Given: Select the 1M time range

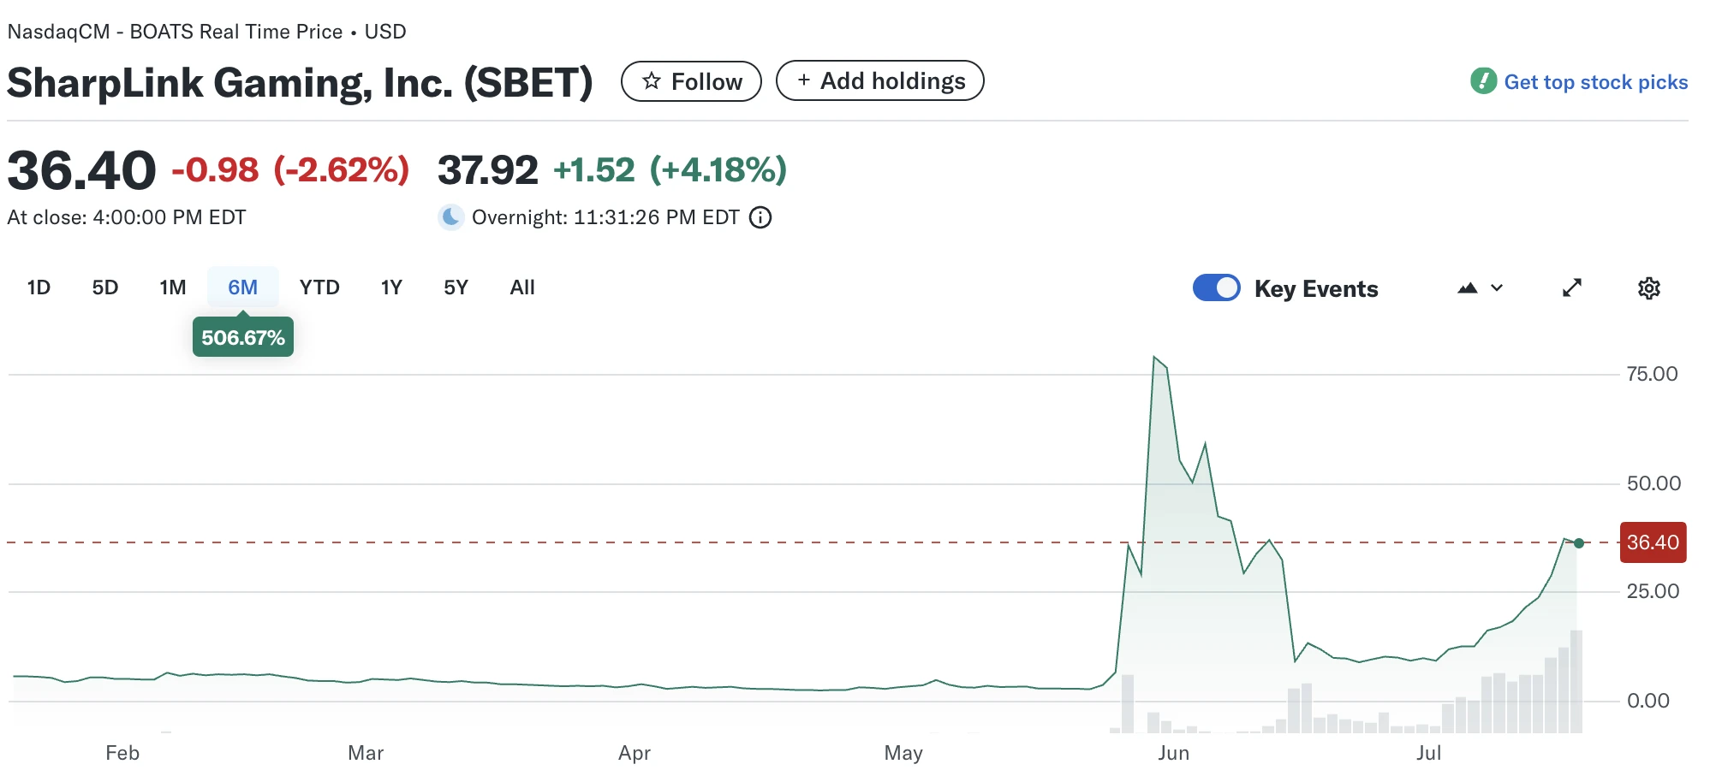Looking at the screenshot, I should coord(172,287).
